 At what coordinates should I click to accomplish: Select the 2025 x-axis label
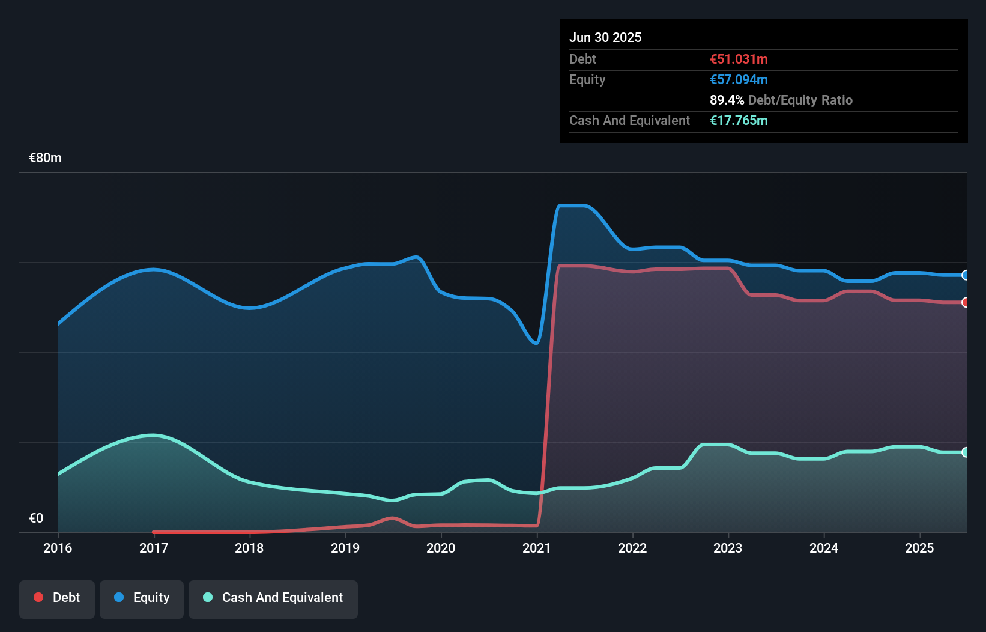(x=919, y=548)
